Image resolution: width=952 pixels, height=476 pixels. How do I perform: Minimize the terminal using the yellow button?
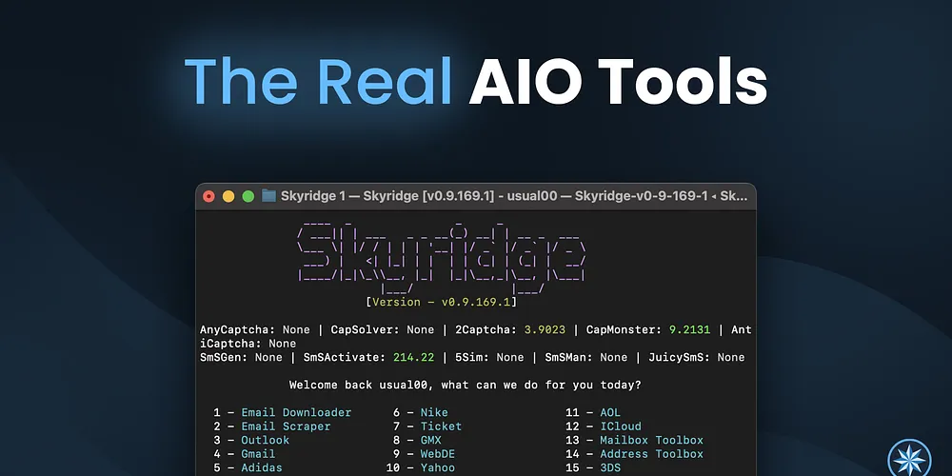[x=228, y=196]
